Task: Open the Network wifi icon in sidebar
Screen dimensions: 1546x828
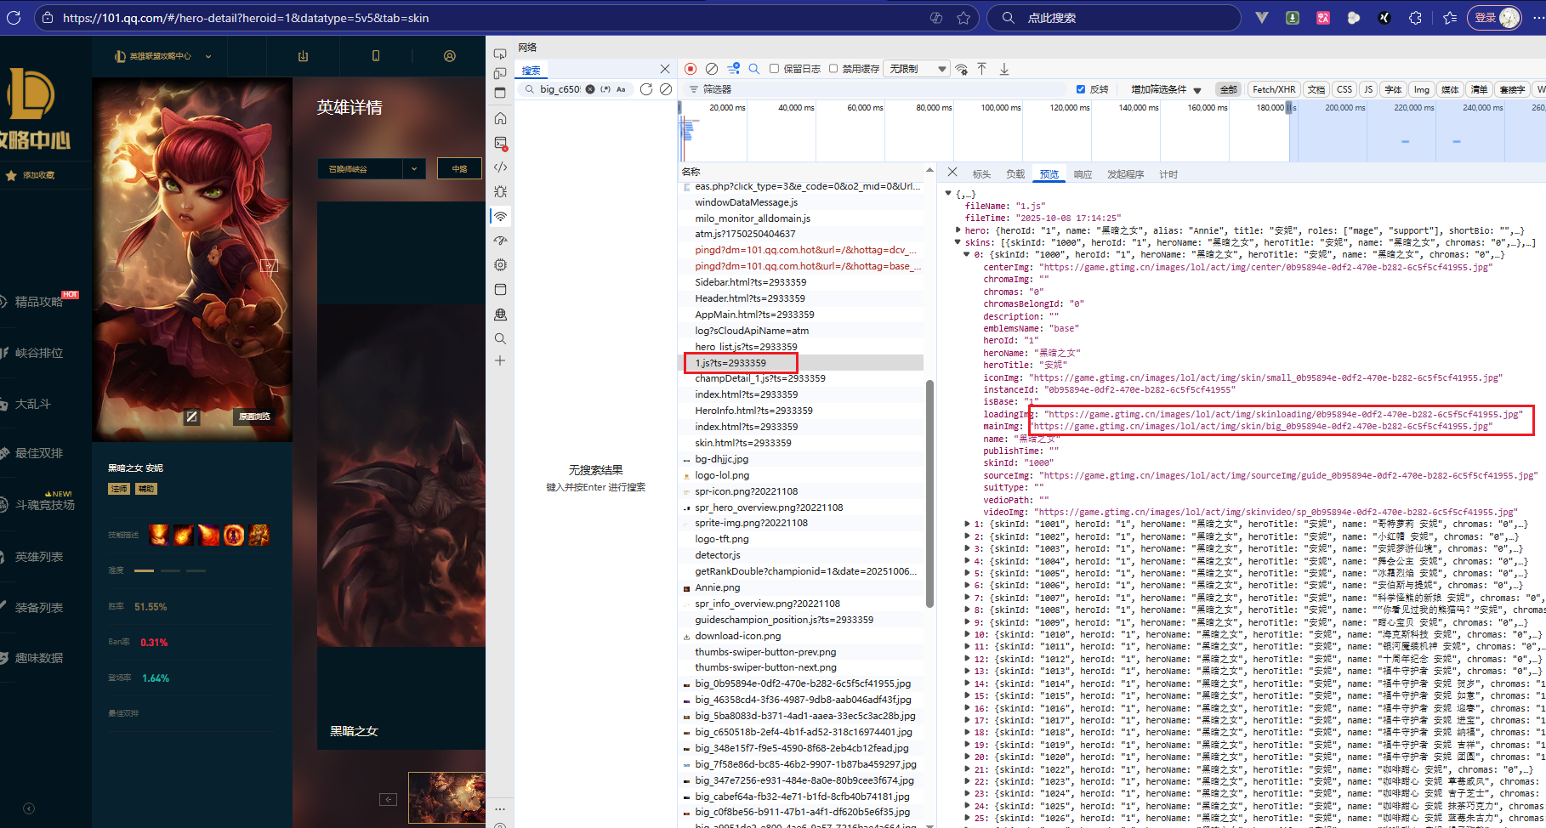Action: (x=500, y=216)
